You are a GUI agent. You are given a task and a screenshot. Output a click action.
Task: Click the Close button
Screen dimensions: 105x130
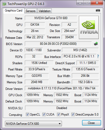pyautogui.click(x=91, y=123)
